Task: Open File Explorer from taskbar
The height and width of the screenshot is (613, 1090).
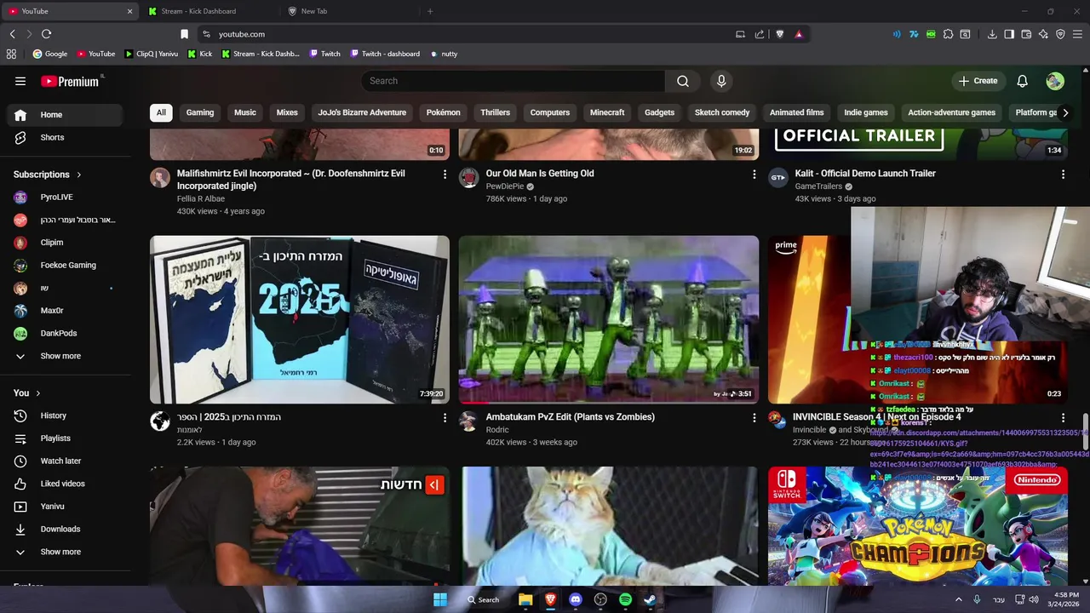Action: pyautogui.click(x=525, y=599)
